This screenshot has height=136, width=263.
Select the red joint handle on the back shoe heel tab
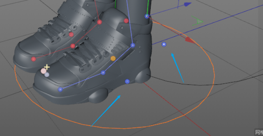126,21
